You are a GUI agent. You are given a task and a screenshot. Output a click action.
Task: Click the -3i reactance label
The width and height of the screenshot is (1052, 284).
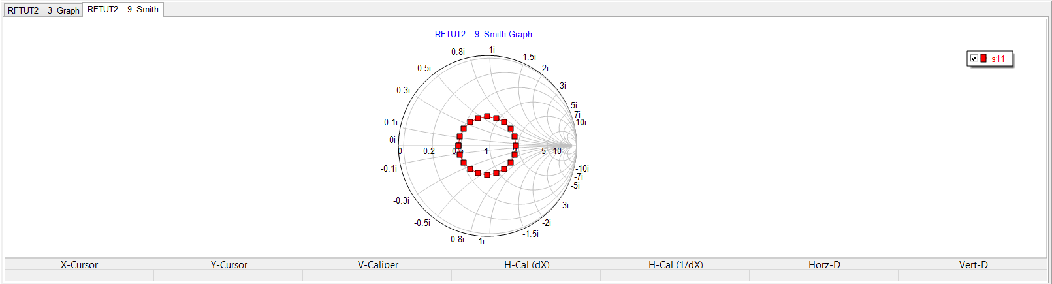[x=564, y=205]
